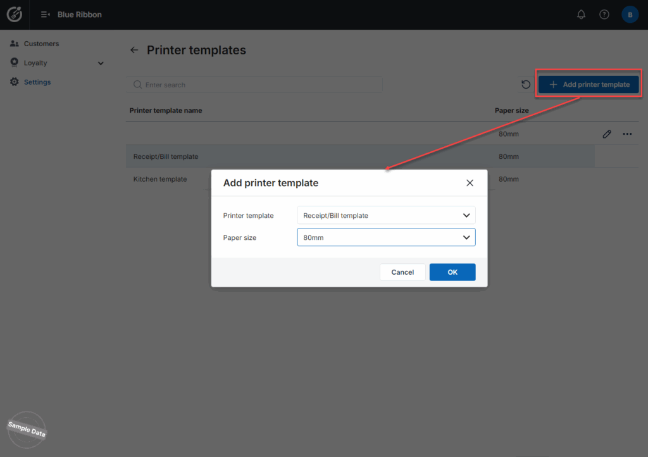648x457 pixels.
Task: Open more options ellipsis menu
Action: pos(627,134)
